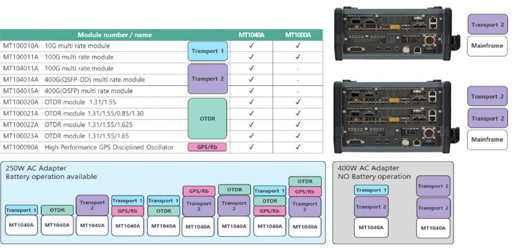Click MT1000A checkmark in the MT100090A row

[298, 147]
